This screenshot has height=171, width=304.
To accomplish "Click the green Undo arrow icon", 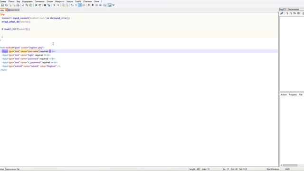I will pyautogui.click(x=36, y=5).
